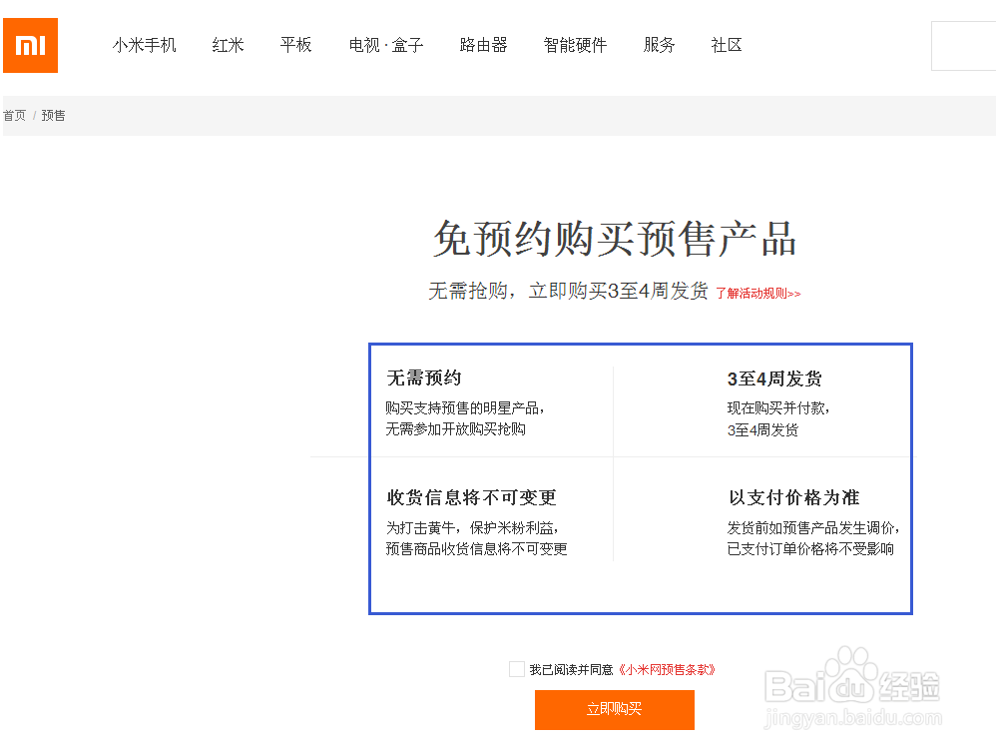Open 了解活动规则 details link
Viewport: 996px width, 752px height.
(x=756, y=293)
